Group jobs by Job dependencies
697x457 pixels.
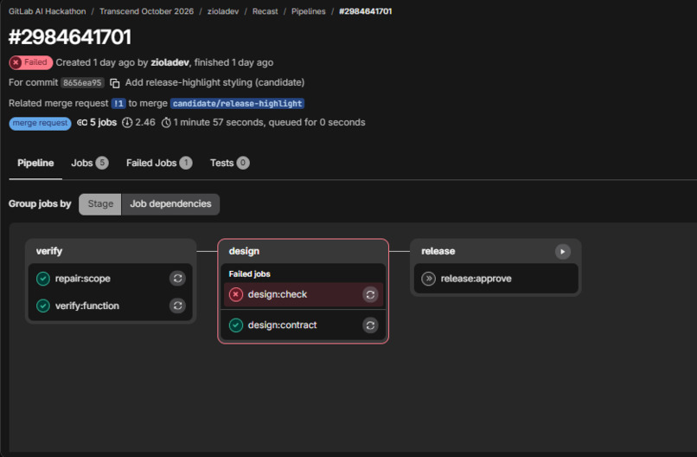click(x=170, y=203)
